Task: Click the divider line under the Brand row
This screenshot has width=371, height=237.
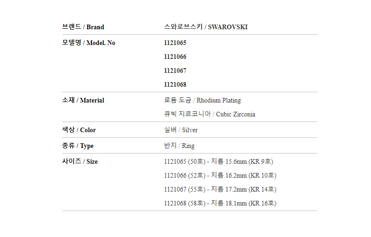Action: 189,35
